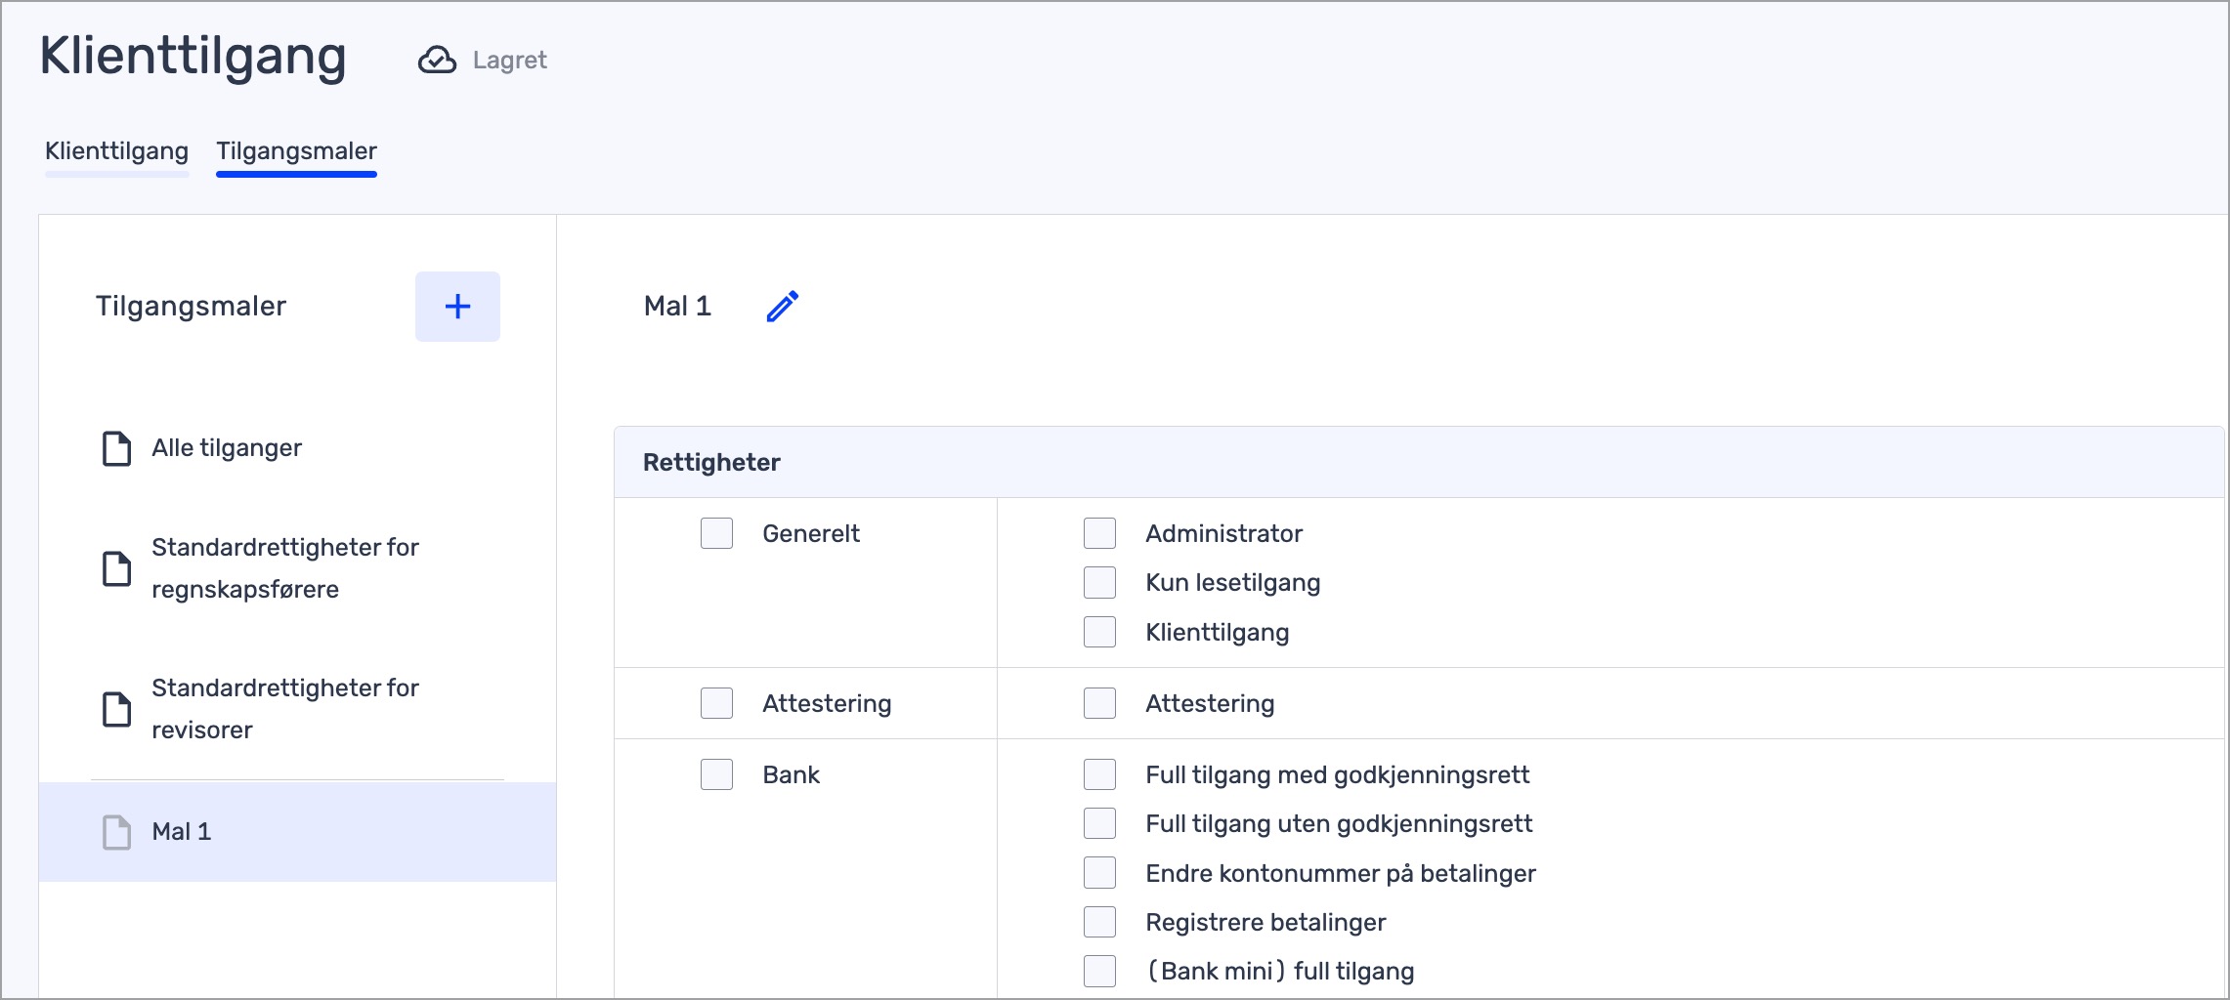
Task: Check the Attestering group checkbox
Action: pos(716,703)
